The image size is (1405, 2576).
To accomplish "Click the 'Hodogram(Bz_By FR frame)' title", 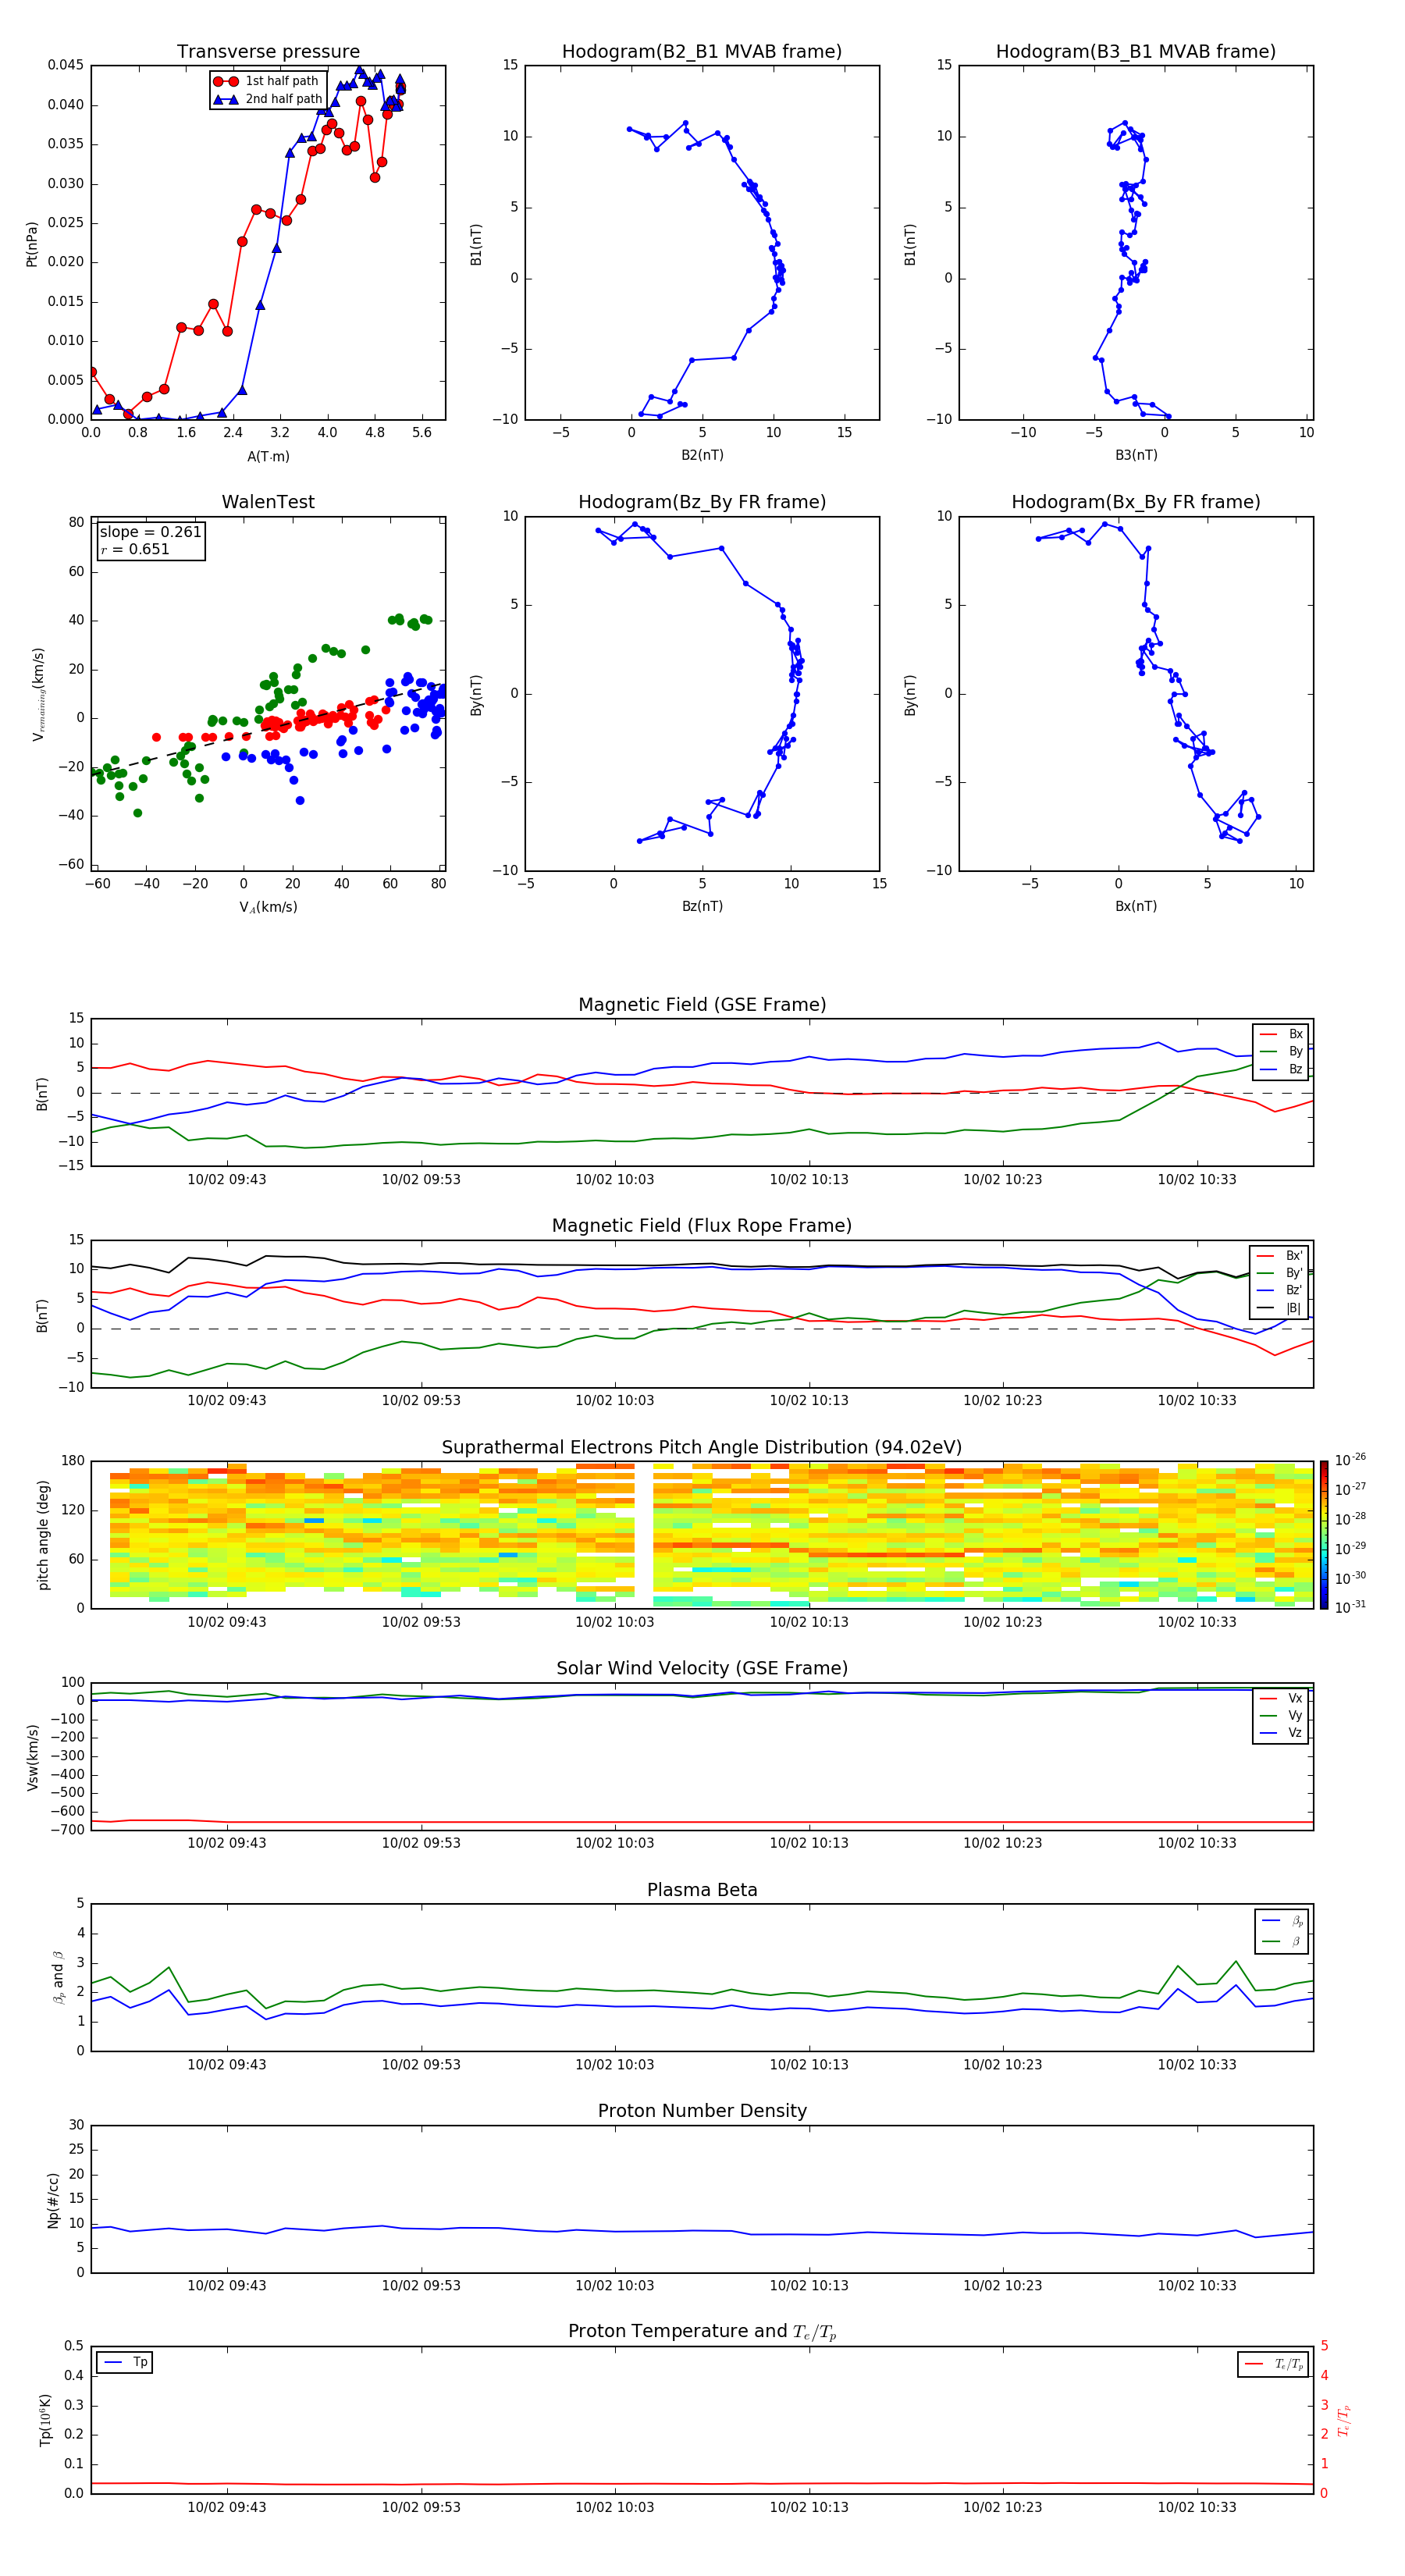I will (702, 502).
